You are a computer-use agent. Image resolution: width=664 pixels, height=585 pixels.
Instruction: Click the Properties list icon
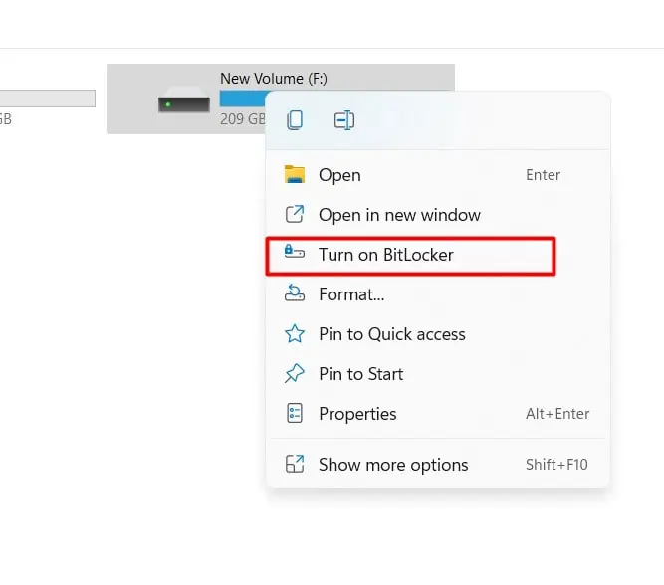point(295,414)
